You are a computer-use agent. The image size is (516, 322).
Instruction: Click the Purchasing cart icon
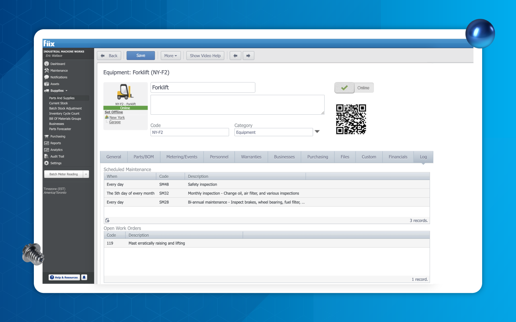[46, 136]
